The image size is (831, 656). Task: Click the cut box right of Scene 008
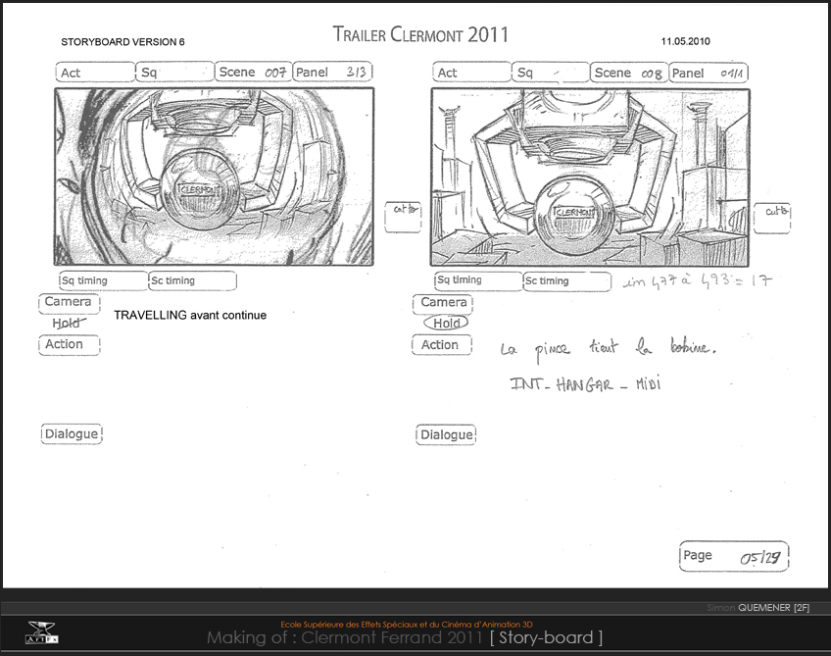pyautogui.click(x=772, y=218)
